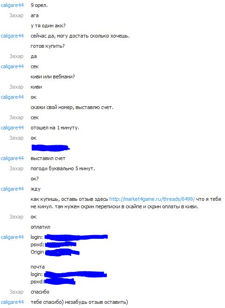Click the redacted Origin account line
Image resolution: width=225 pixels, height=308 pixels.
point(55,252)
